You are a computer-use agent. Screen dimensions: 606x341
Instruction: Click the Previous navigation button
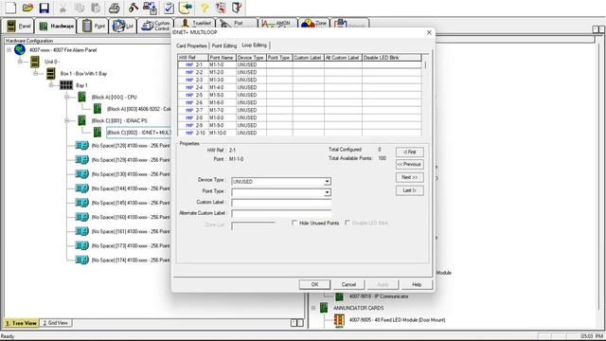pyautogui.click(x=410, y=164)
